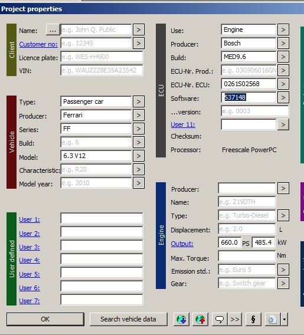Click the 'Freescale PowerPC' processor text
Viewport: 304px width, 335px height.
point(249,150)
